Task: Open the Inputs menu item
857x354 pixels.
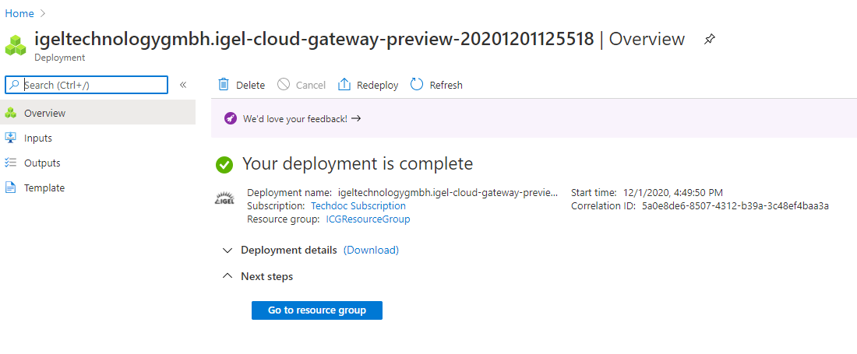Action: point(38,138)
